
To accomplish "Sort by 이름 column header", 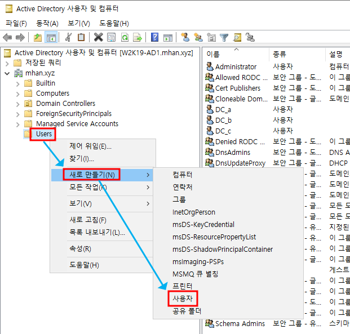I will 236,54.
